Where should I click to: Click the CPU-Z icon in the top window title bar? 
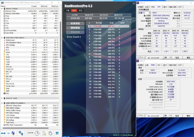click(138, 2)
